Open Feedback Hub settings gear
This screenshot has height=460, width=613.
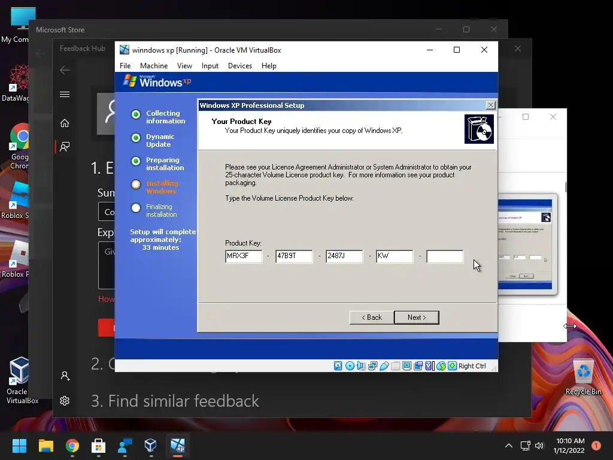[65, 401]
